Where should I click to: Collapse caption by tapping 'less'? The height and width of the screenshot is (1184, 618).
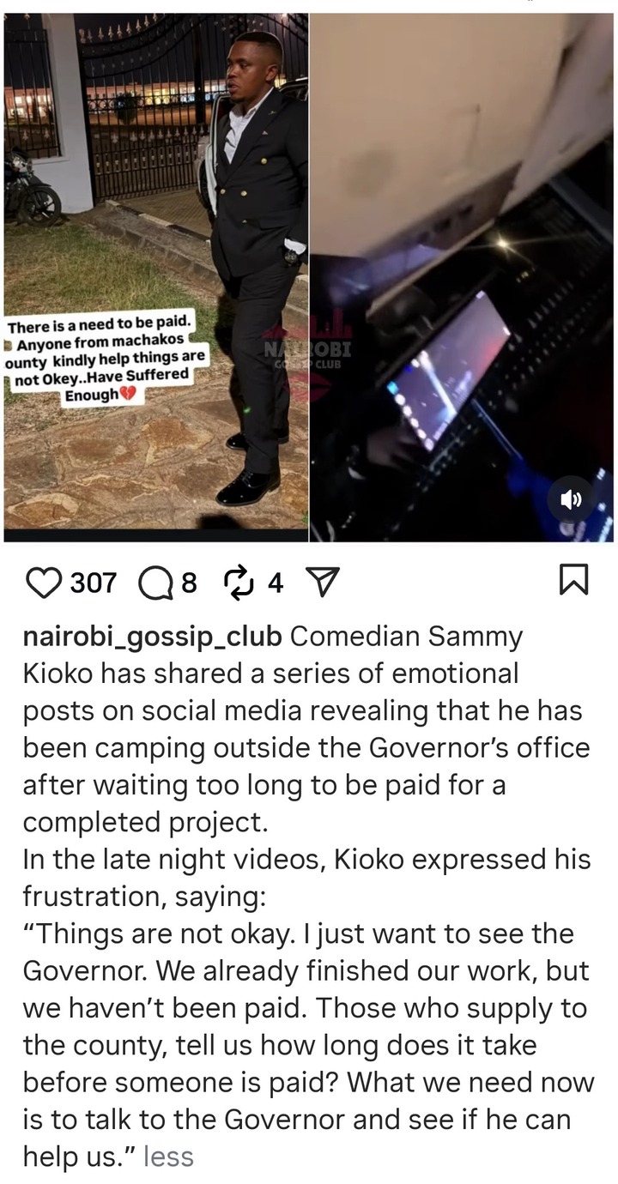tap(168, 1157)
